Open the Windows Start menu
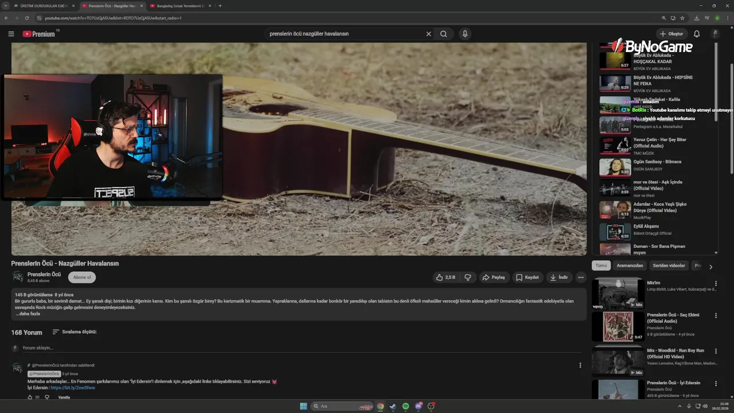734x413 pixels. coord(303,406)
